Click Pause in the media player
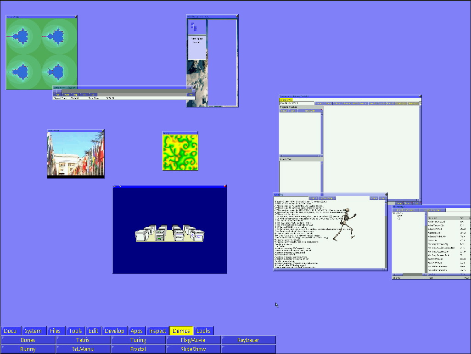Image resolution: width=471 pixels, height=354 pixels. tap(67, 95)
